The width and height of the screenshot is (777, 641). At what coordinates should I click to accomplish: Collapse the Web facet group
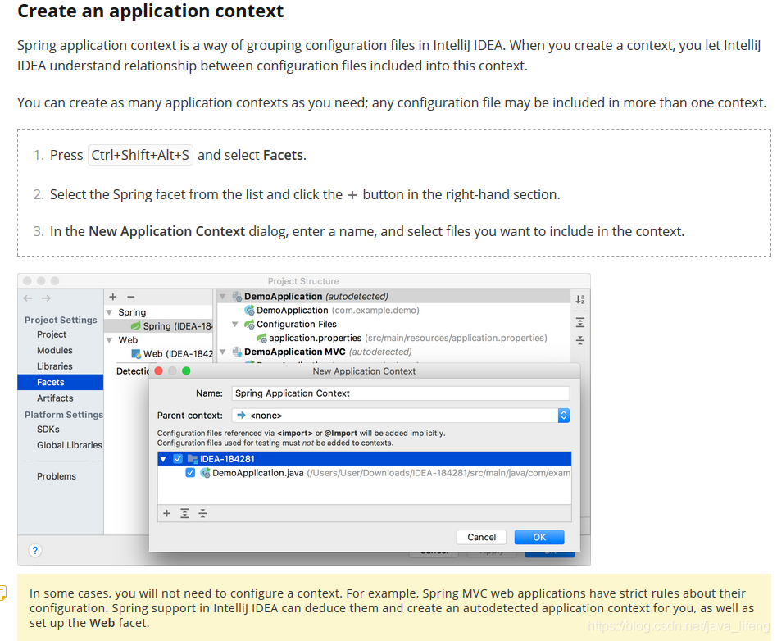110,340
